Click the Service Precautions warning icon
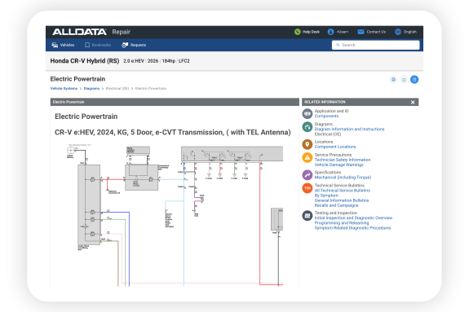The image size is (469, 312). coord(308,157)
